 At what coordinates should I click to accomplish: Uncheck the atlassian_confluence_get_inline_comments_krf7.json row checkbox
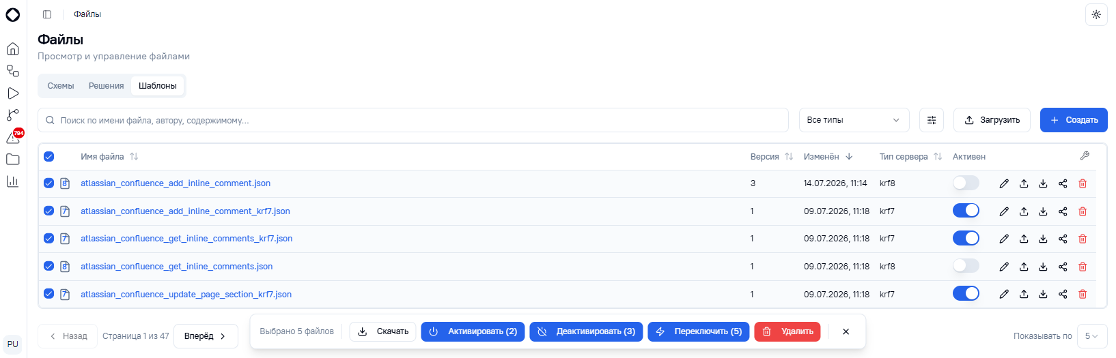[48, 239]
